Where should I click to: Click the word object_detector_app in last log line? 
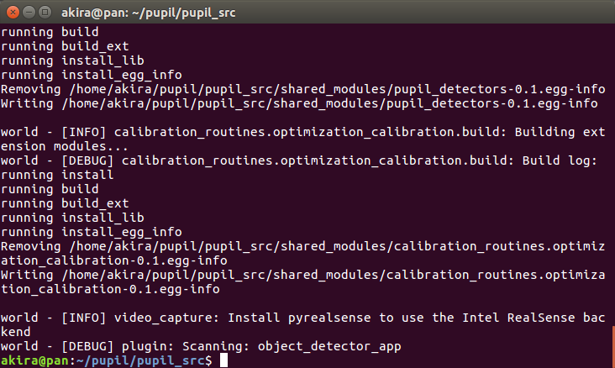pos(329,346)
